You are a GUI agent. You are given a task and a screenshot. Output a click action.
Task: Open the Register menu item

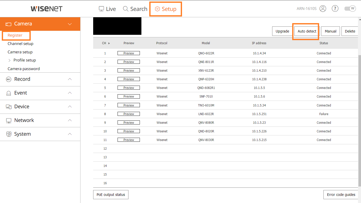coord(15,35)
